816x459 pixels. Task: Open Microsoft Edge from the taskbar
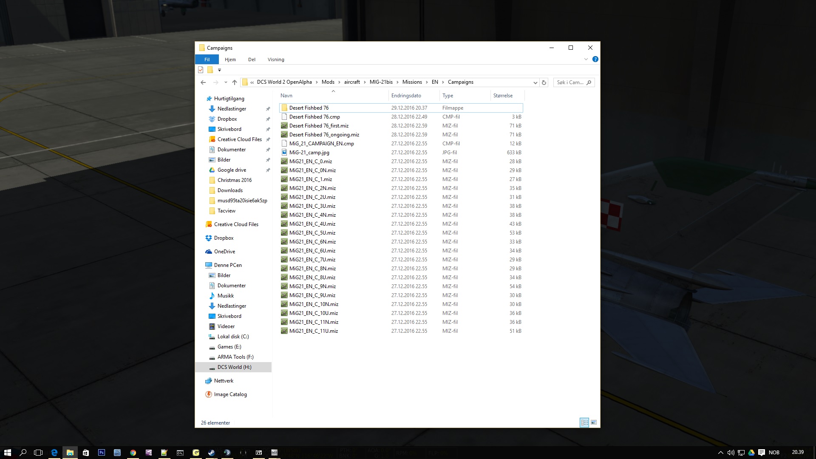tap(54, 453)
